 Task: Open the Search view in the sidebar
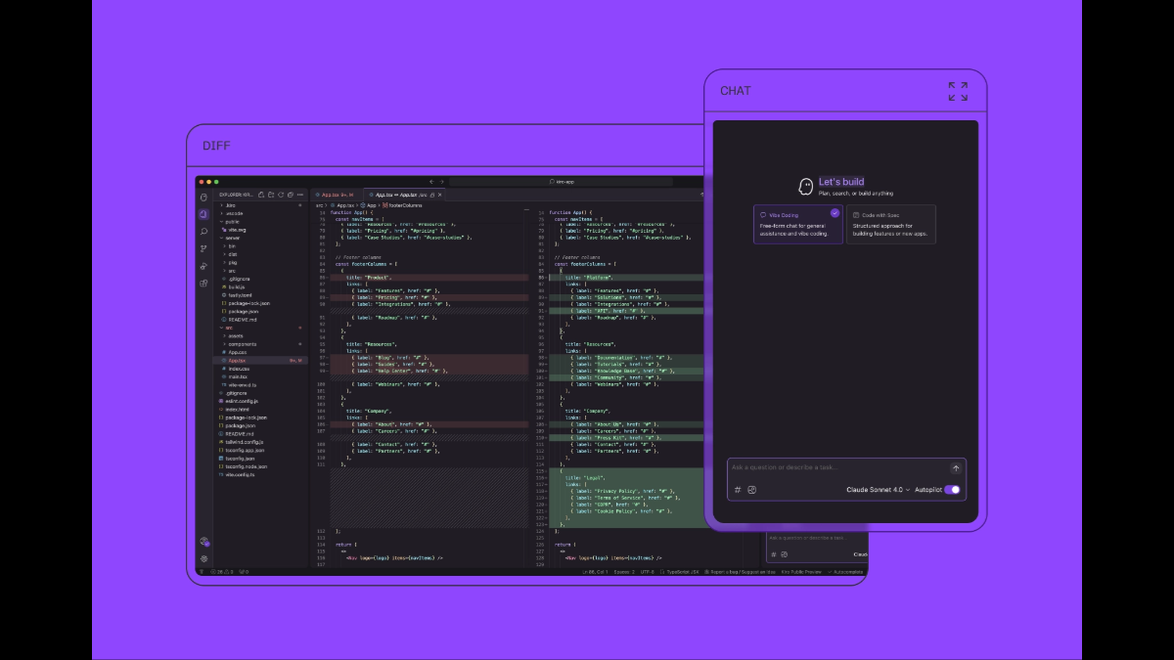(x=203, y=231)
